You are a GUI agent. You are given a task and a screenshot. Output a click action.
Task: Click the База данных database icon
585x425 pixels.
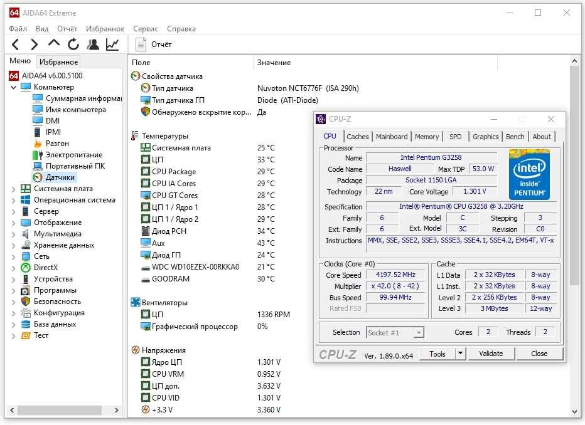[x=25, y=324]
